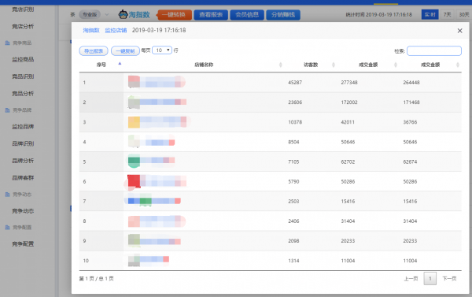472x297 pixels.
Task: Expand the chevron next to 专业版
Action: [x=106, y=14]
